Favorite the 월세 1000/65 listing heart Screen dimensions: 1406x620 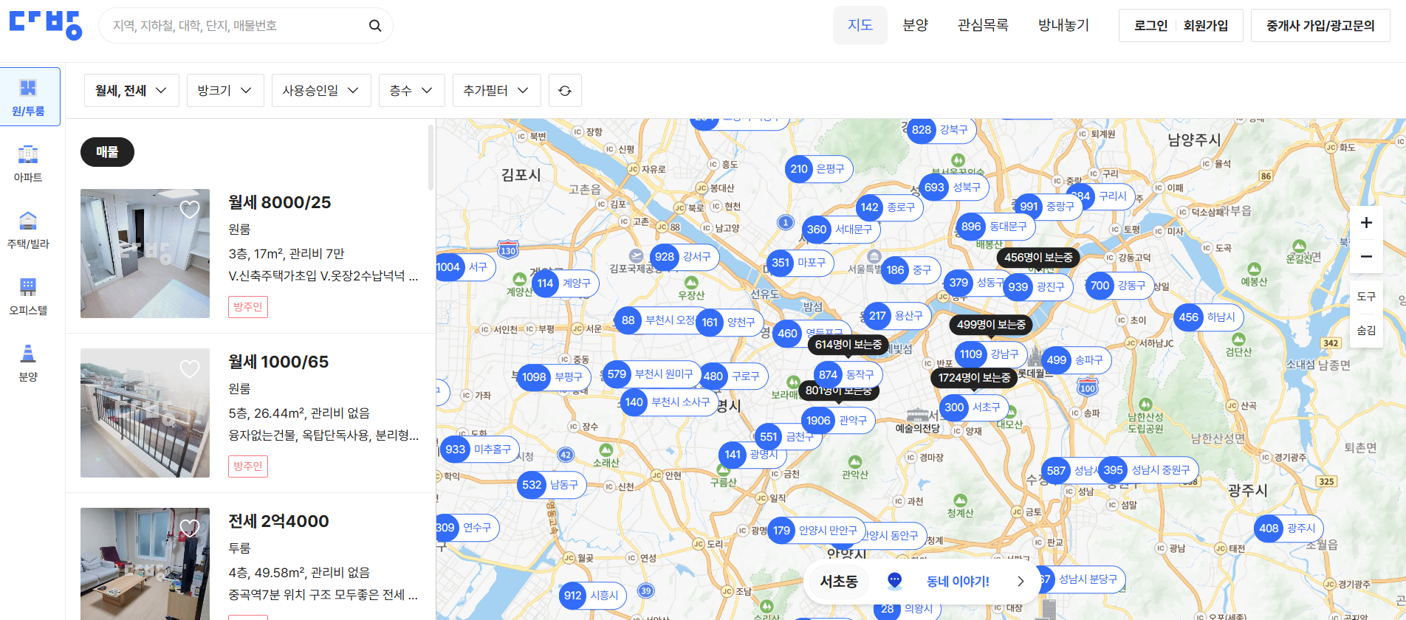tap(190, 369)
